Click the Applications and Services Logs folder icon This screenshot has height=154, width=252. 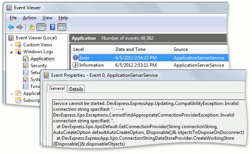pyautogui.click(x=18, y=93)
